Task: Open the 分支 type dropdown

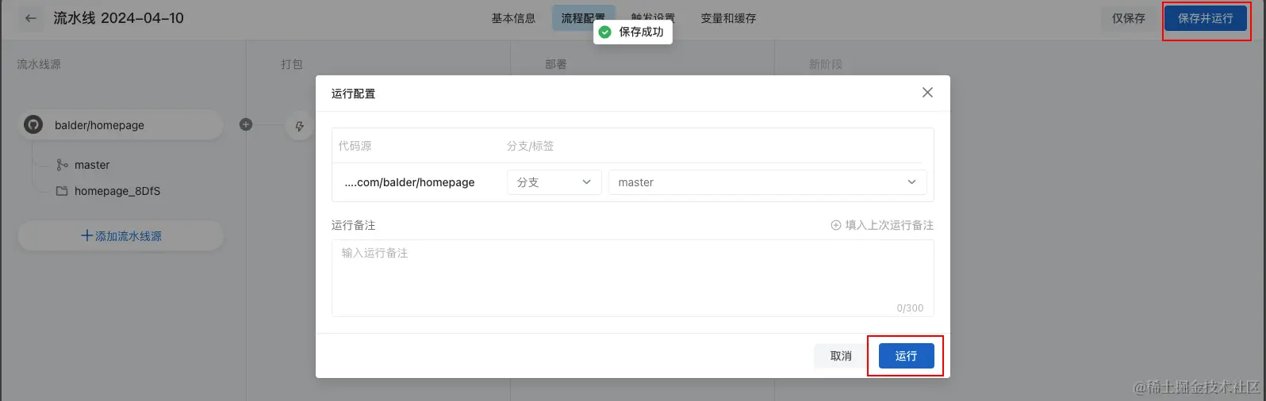Action: (554, 182)
